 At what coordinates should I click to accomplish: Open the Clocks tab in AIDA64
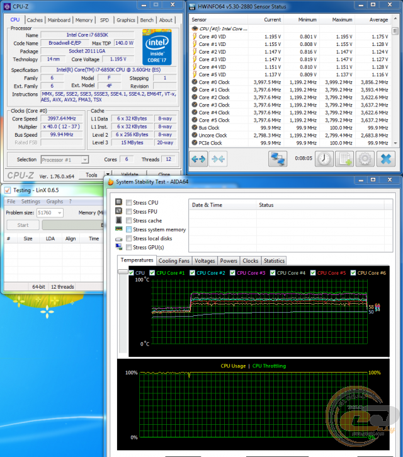click(251, 261)
